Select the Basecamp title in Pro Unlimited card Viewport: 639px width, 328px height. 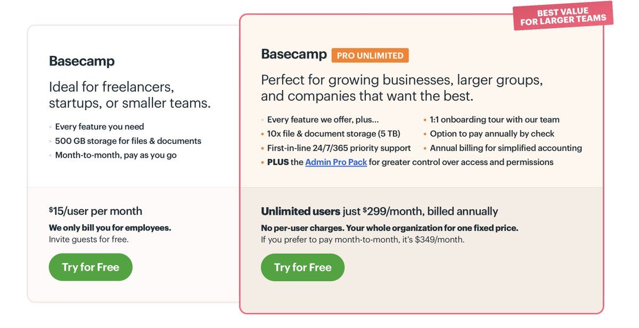coord(294,54)
